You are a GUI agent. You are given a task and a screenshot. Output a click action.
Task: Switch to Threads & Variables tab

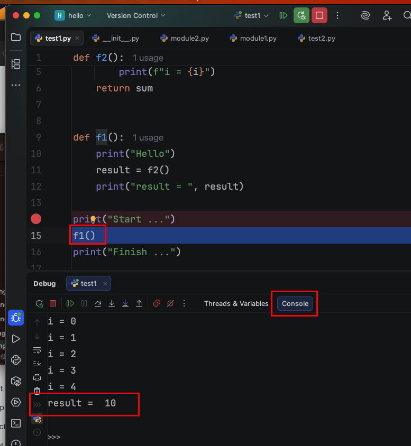click(x=236, y=303)
